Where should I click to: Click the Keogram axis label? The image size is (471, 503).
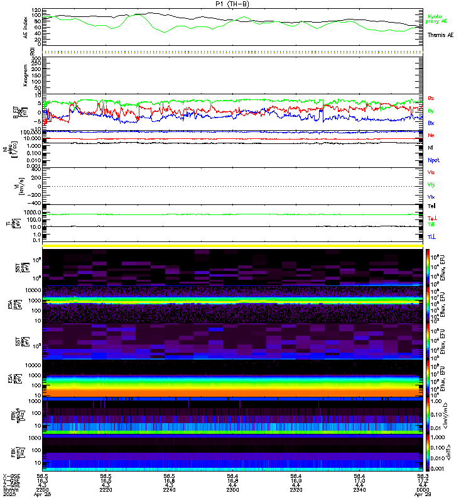coord(25,75)
